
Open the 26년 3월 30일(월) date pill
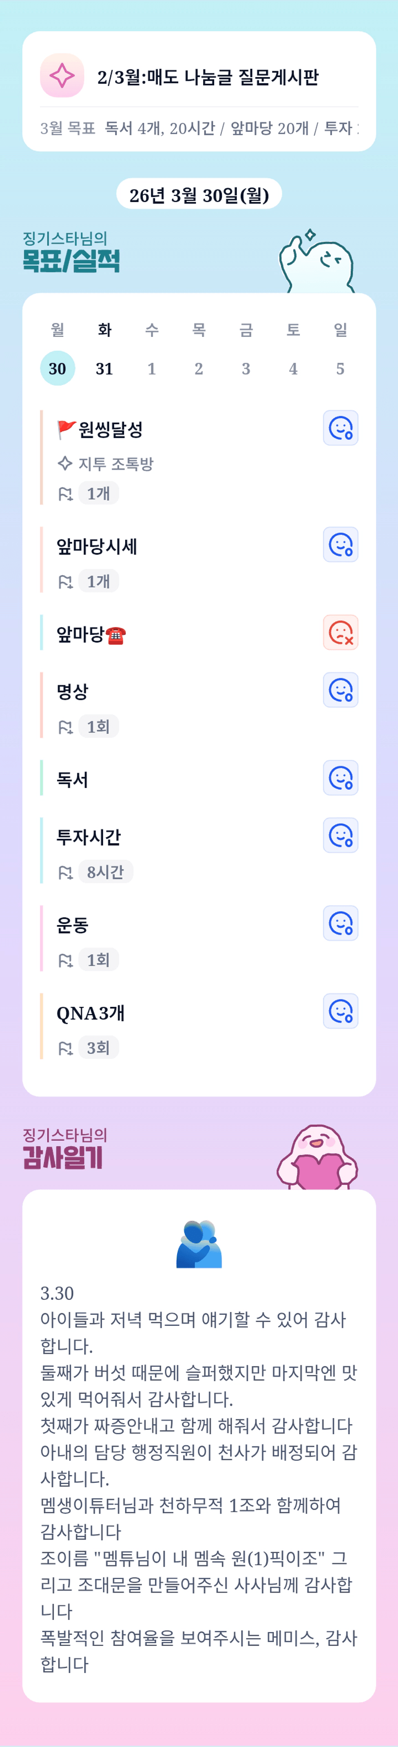click(x=199, y=195)
